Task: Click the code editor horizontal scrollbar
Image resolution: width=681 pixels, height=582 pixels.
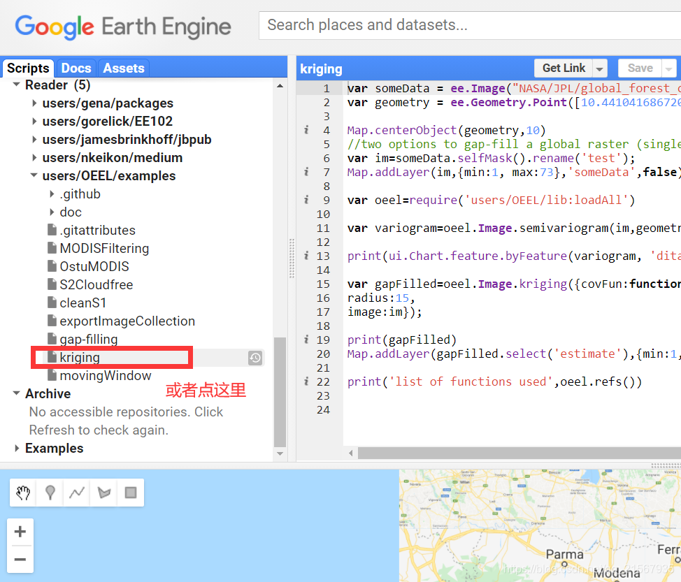Action: (x=519, y=453)
